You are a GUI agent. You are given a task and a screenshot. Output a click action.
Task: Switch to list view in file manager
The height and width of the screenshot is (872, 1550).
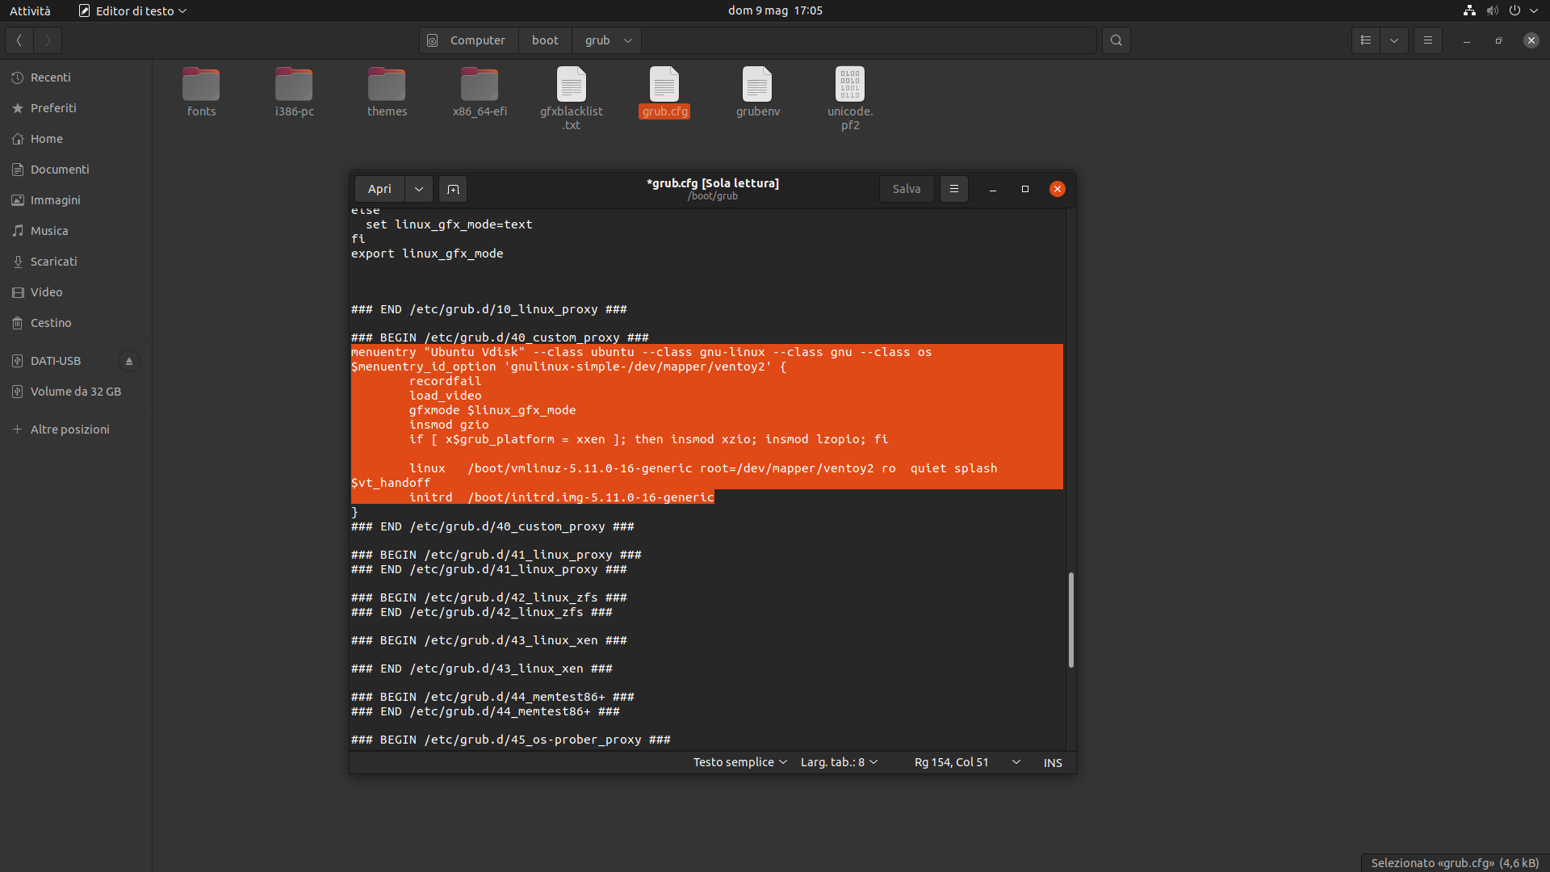pyautogui.click(x=1366, y=40)
